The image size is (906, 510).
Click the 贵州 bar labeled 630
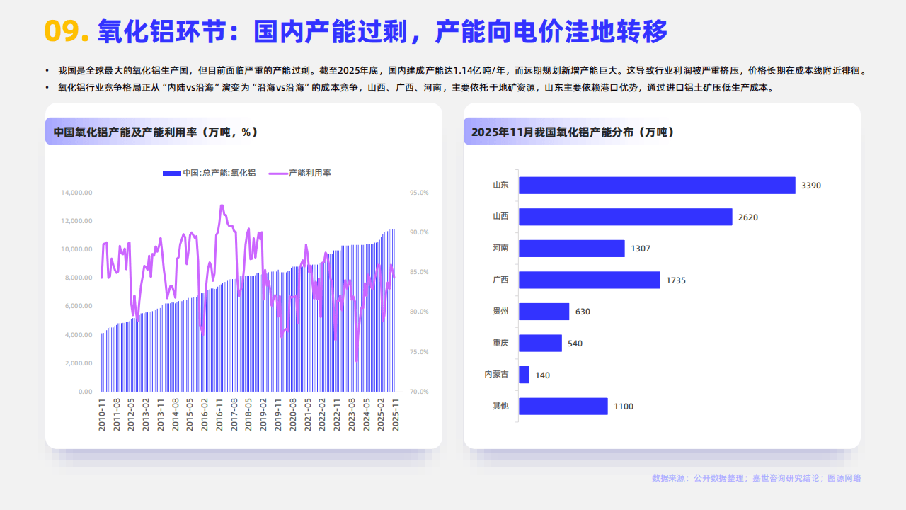[x=544, y=312]
